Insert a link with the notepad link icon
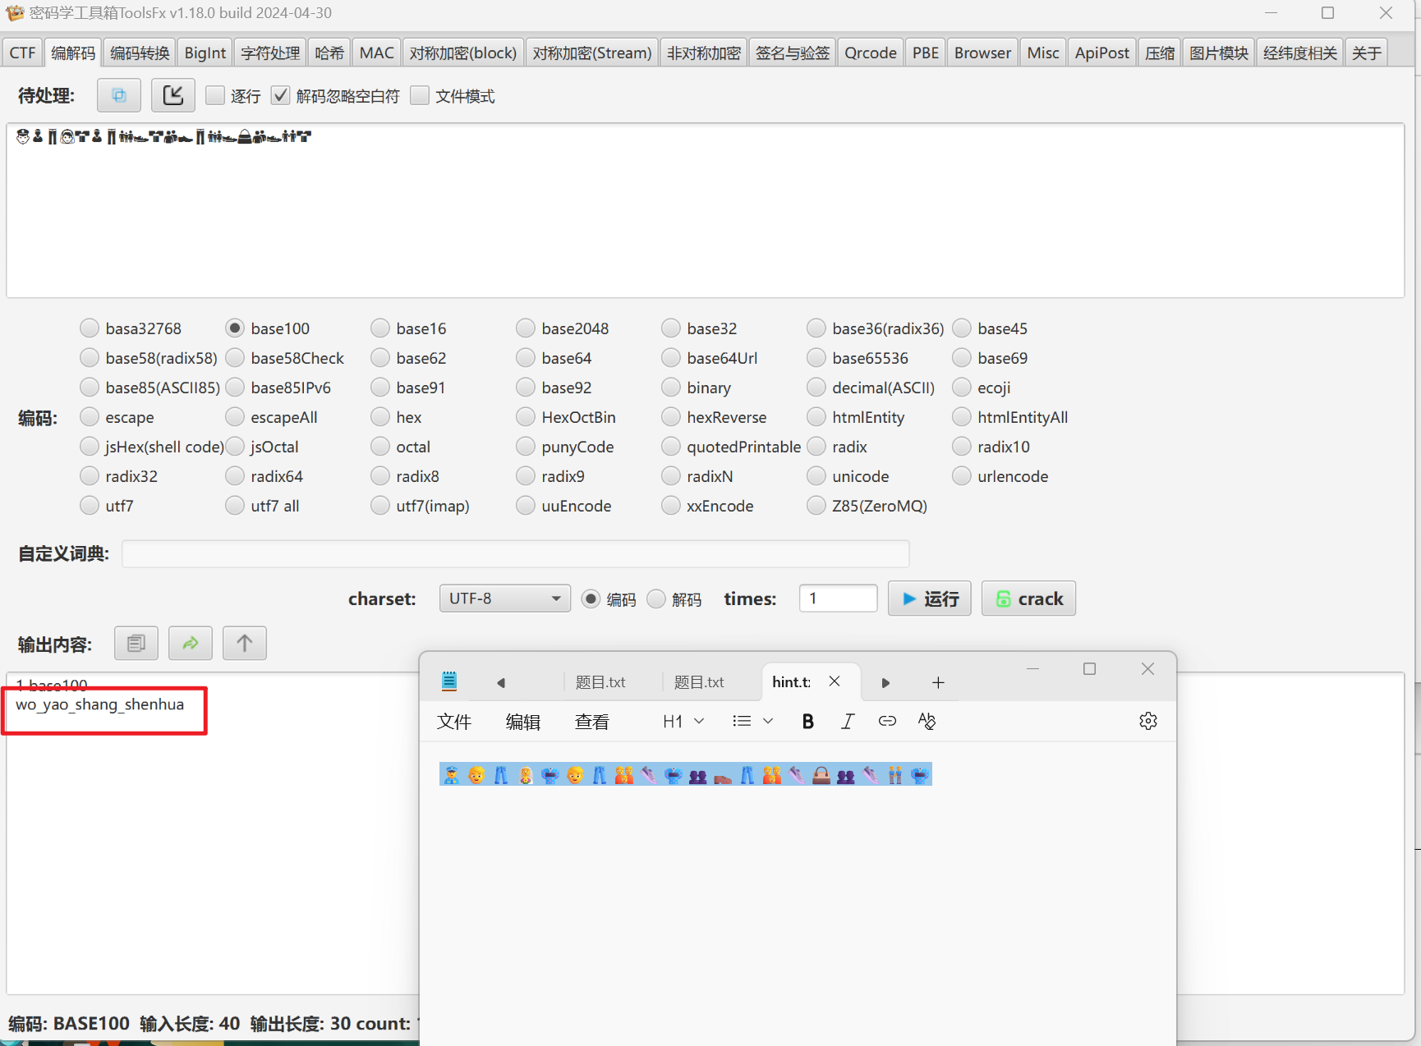 click(887, 721)
